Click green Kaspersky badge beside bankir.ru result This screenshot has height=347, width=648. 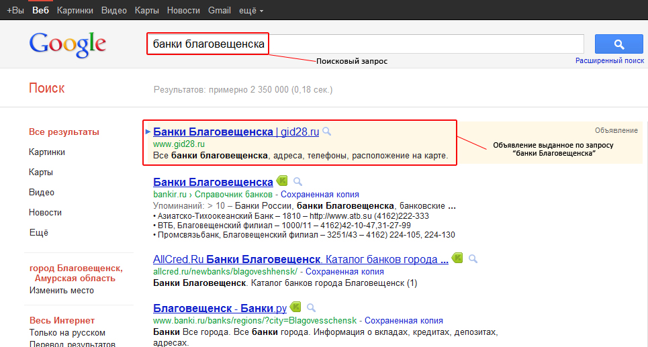[x=282, y=181]
